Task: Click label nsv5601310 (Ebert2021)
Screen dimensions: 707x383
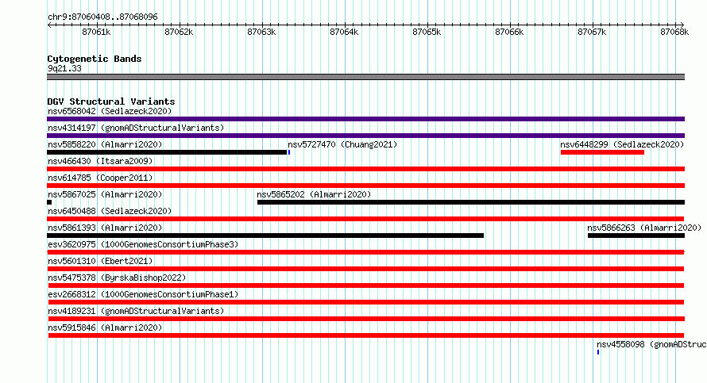Action: 100,261
